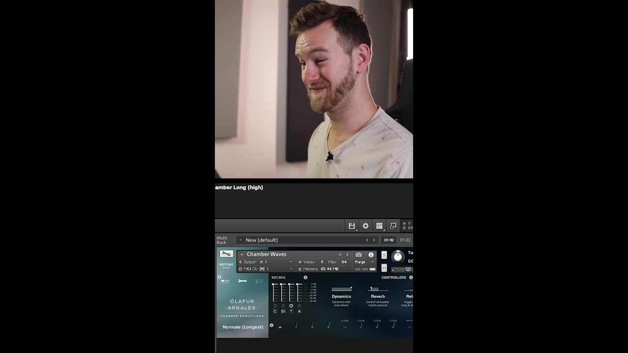The width and height of the screenshot is (628, 353).
Task: Select the trem eighth-note articulation
Action: (393, 324)
